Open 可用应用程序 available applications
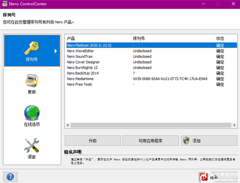240x183 pixels. point(151,141)
